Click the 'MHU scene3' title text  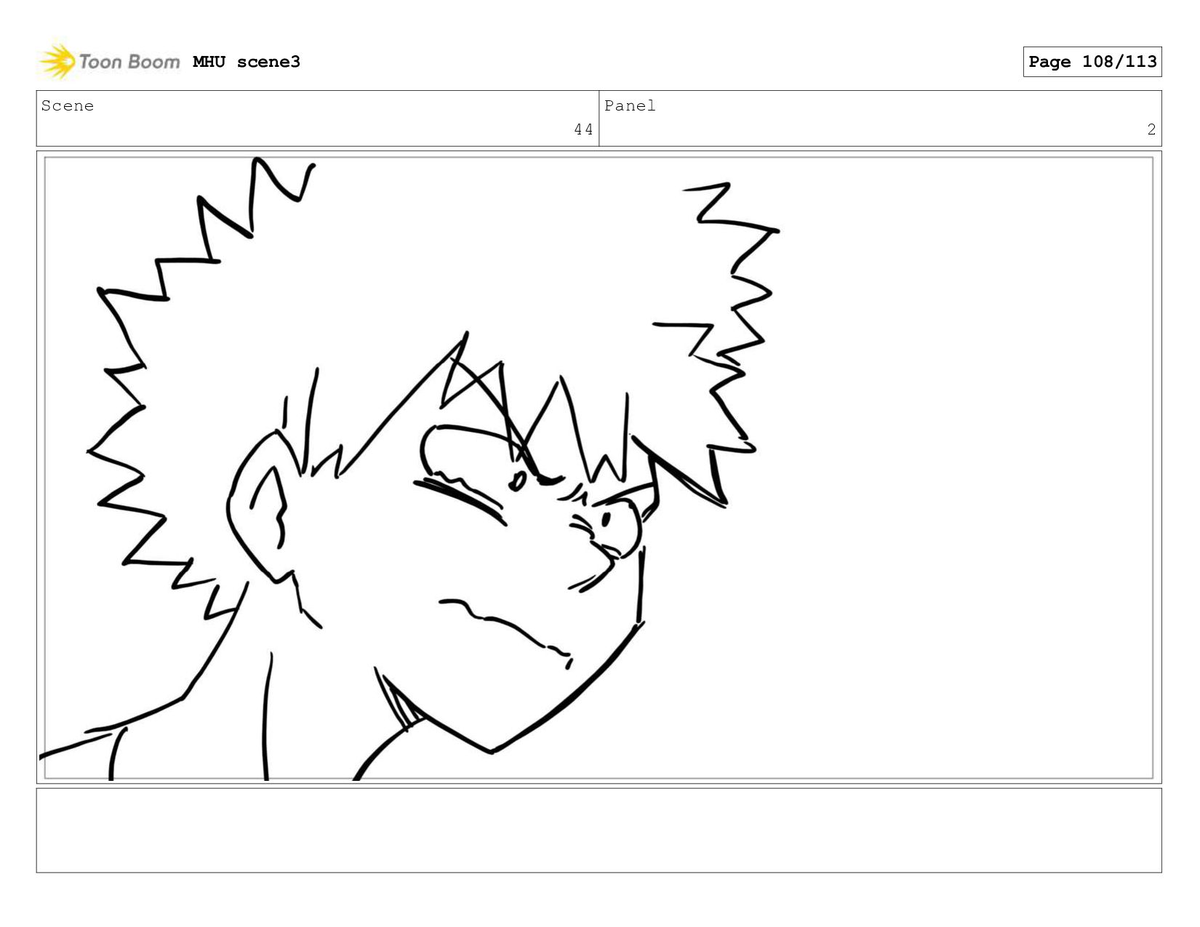(247, 62)
